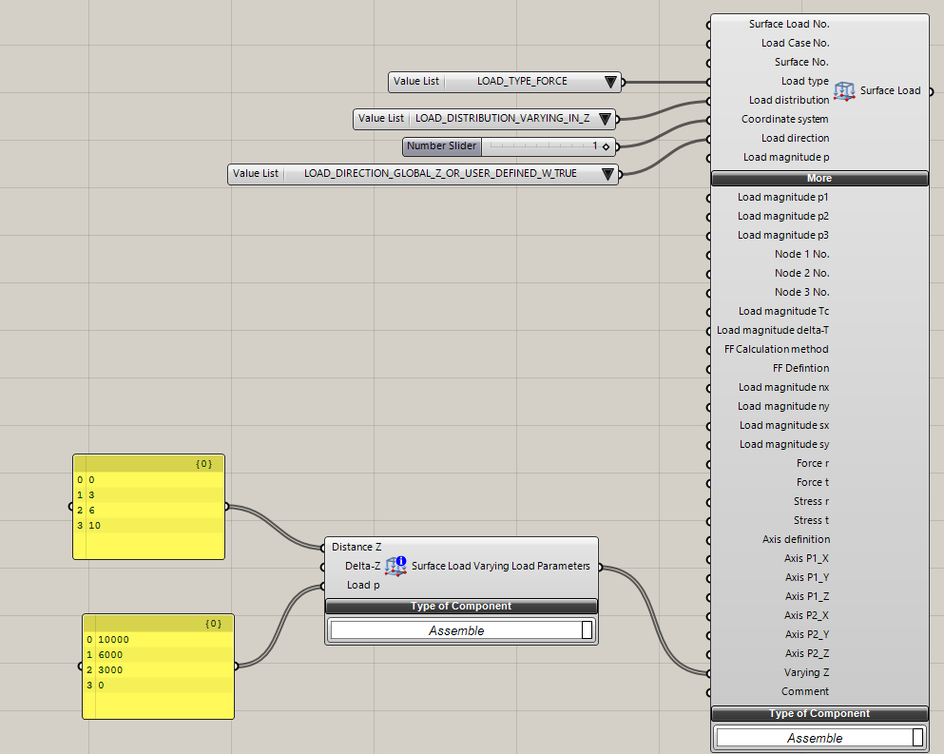Open the LOAD_TYPE_FORCE value list dropdown arrow
Image resolution: width=944 pixels, height=754 pixels.
pos(610,82)
